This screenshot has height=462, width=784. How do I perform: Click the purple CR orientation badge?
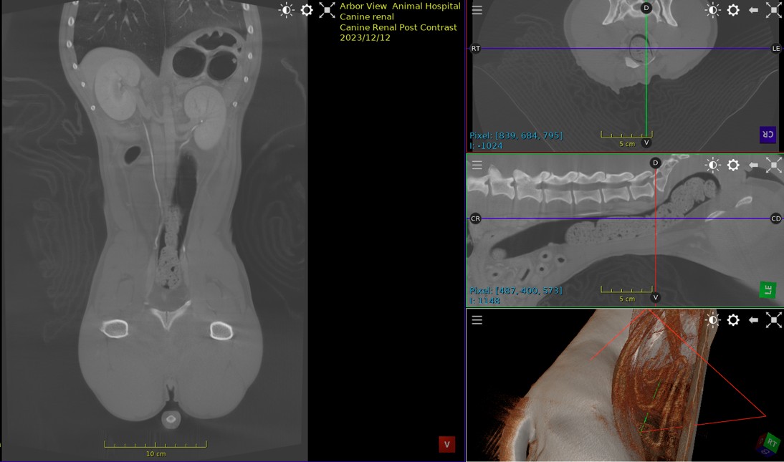click(x=768, y=135)
